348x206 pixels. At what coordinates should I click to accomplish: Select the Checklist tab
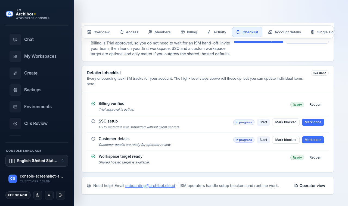click(247, 32)
